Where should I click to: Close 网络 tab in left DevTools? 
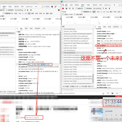6,7
